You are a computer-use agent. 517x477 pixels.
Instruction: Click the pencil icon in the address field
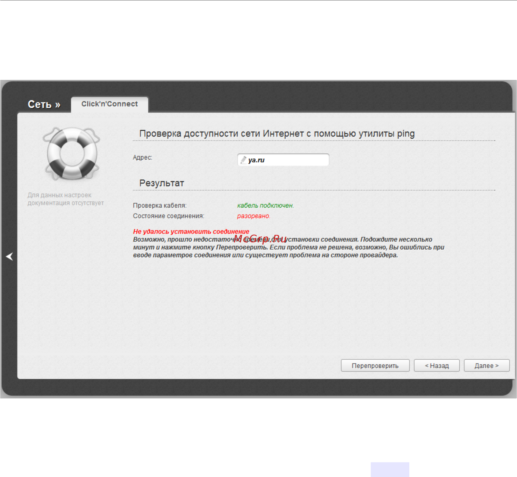tap(243, 160)
